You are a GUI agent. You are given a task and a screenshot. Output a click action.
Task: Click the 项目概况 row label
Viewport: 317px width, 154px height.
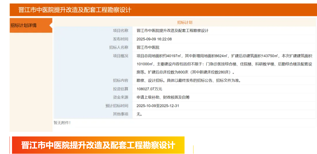click(x=120, y=56)
